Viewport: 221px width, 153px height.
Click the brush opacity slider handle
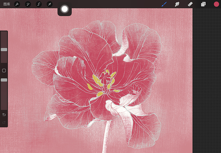click(4, 80)
